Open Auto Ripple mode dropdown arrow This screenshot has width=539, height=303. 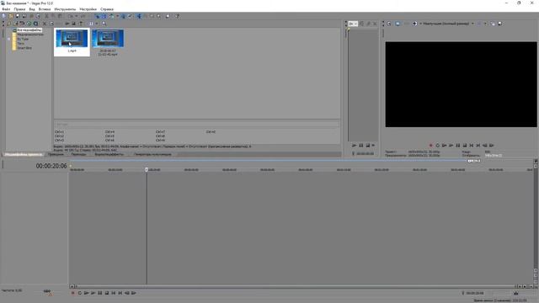(117, 16)
